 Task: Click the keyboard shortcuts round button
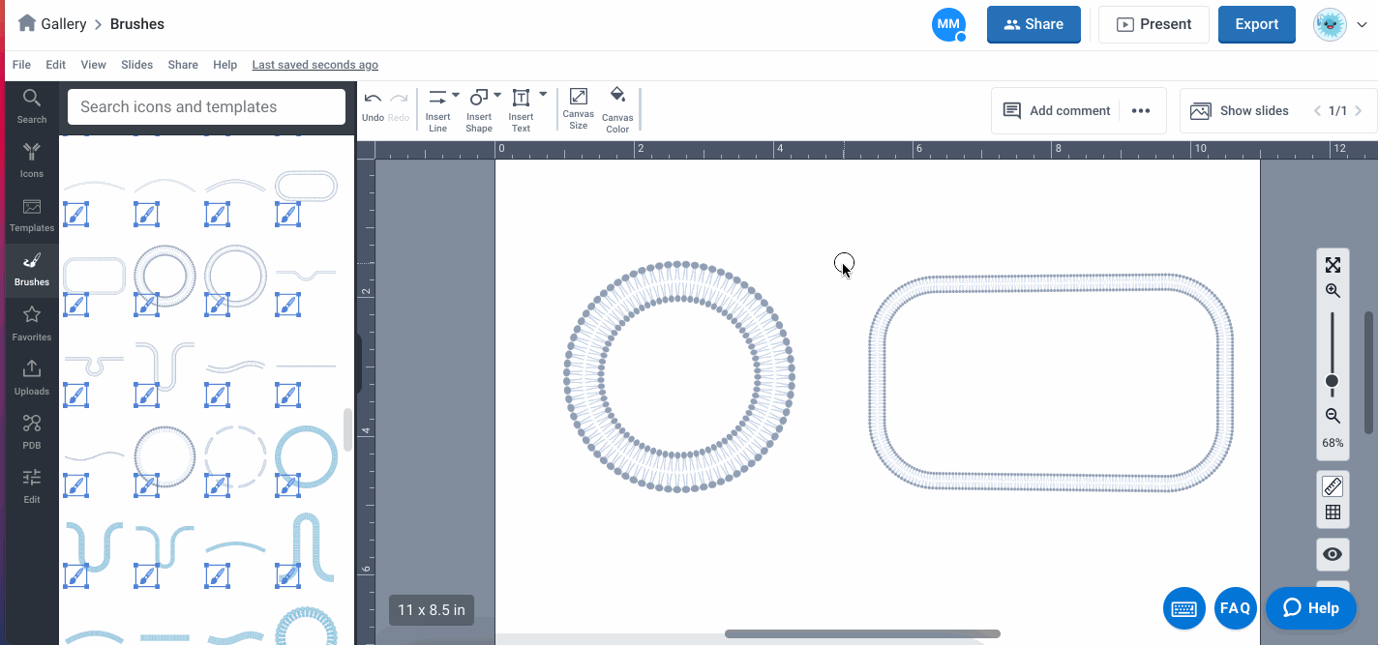click(x=1184, y=608)
